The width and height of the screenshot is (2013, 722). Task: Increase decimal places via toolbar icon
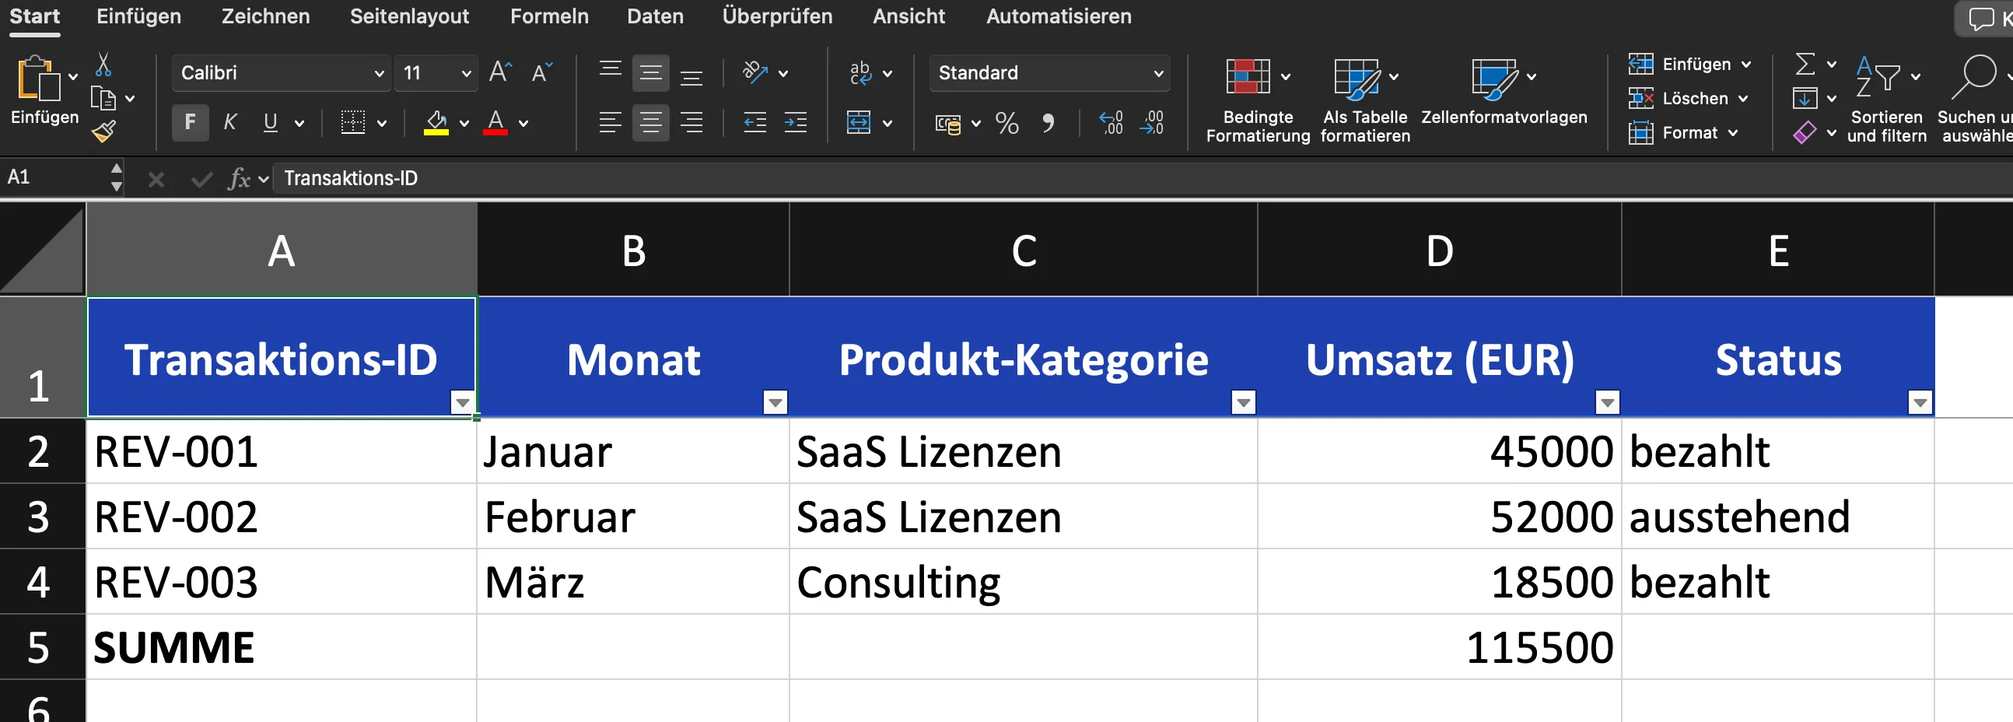[x=1110, y=123]
